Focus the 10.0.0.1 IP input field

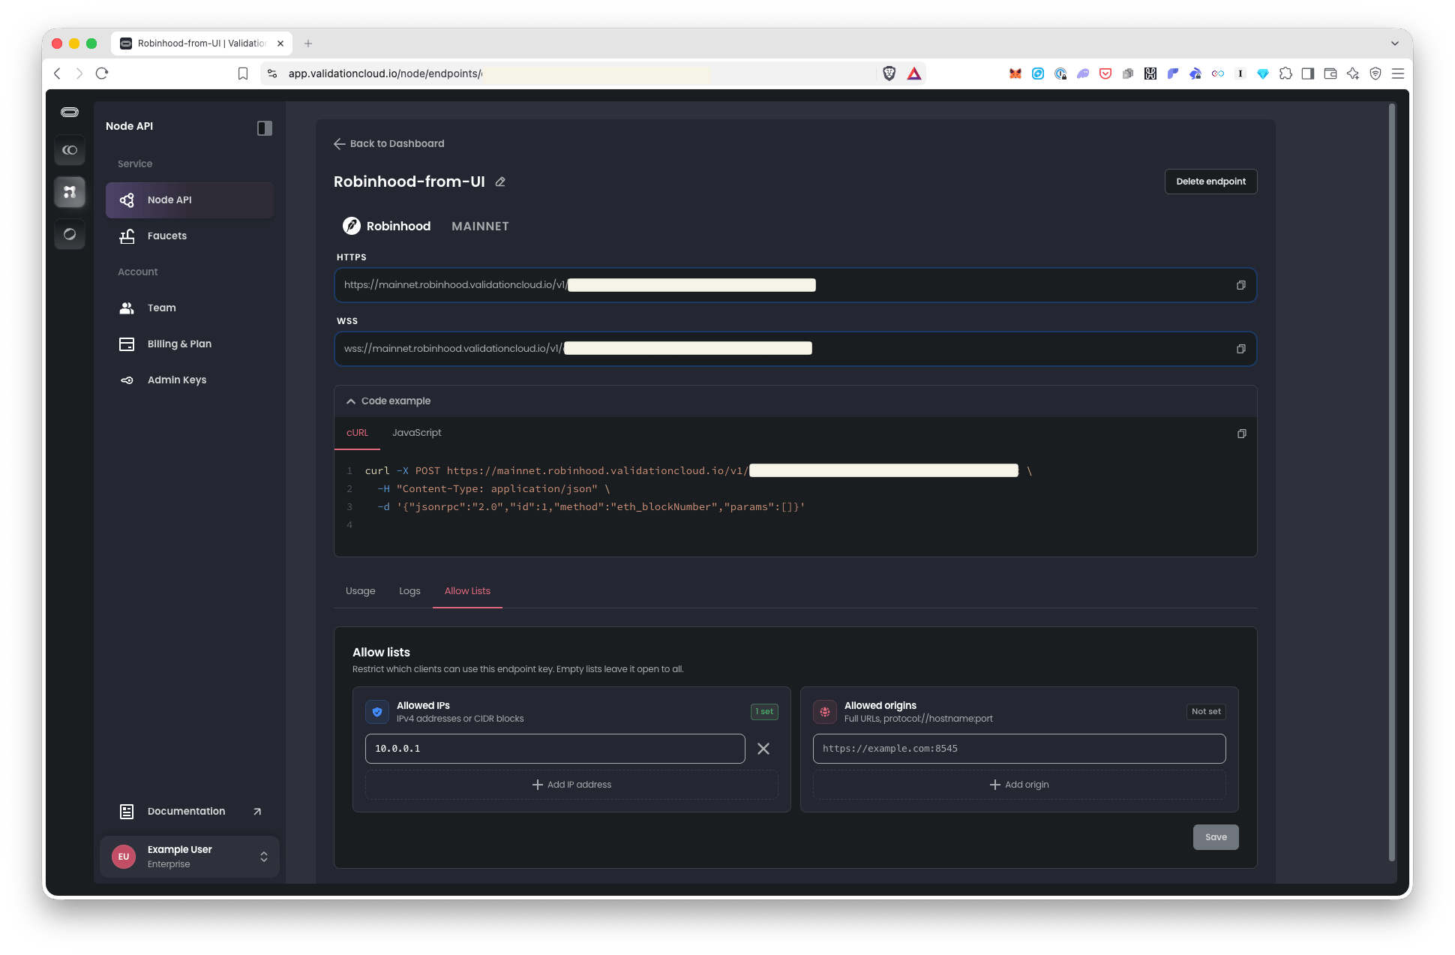[x=555, y=749]
